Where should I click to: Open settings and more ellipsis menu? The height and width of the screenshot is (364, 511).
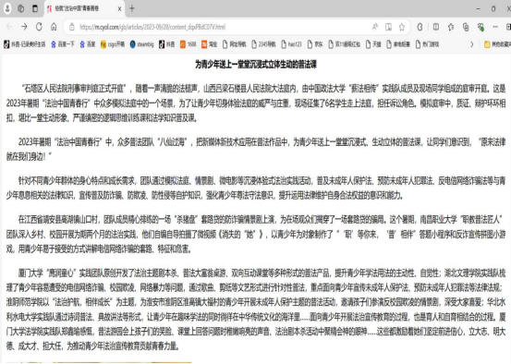[495, 27]
